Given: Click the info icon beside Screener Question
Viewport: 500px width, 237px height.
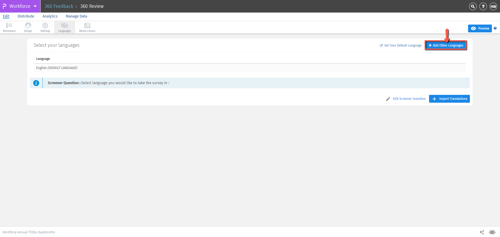Looking at the screenshot, I should 36,83.
